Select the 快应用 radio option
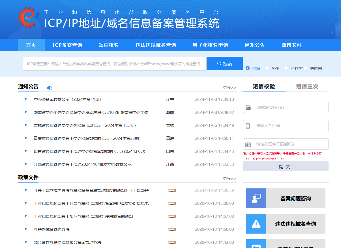341x248 pixels. pyautogui.click(x=305, y=68)
